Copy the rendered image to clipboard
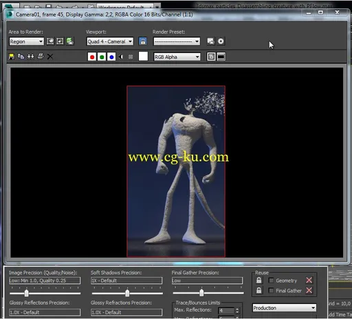Viewport: 352px width, 319px height. pos(21,56)
